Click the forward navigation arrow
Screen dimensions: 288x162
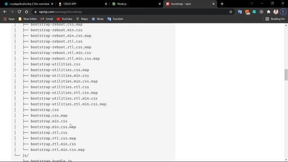click(x=12, y=12)
